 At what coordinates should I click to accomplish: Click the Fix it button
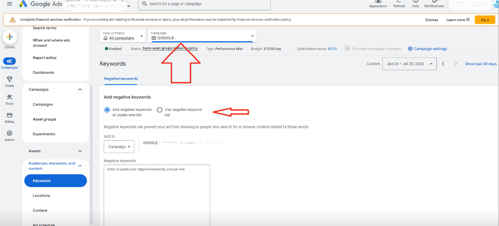click(x=485, y=20)
